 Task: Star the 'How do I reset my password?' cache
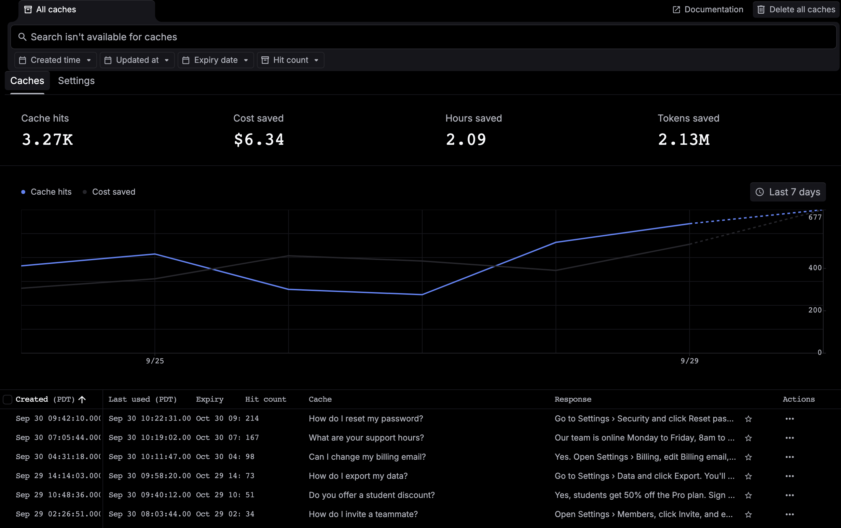(748, 419)
